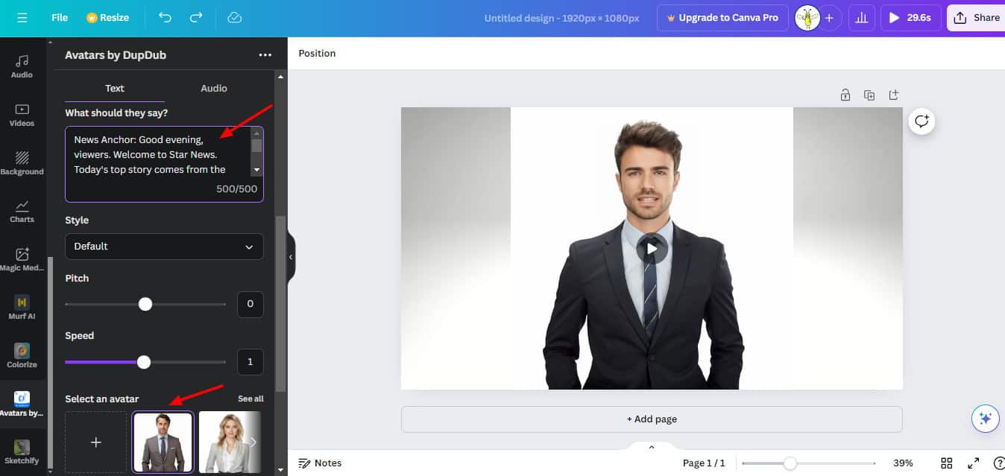Open the Charts sidebar panel
Viewport: 1005px width, 476px height.
tap(22, 211)
